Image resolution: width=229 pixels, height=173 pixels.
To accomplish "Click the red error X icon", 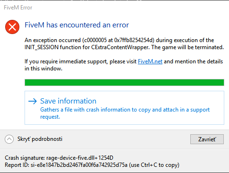I will pyautogui.click(x=12, y=27).
